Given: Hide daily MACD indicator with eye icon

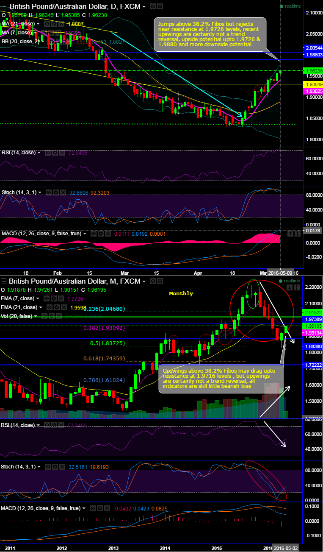Looking at the screenshot, I should 94,233.
